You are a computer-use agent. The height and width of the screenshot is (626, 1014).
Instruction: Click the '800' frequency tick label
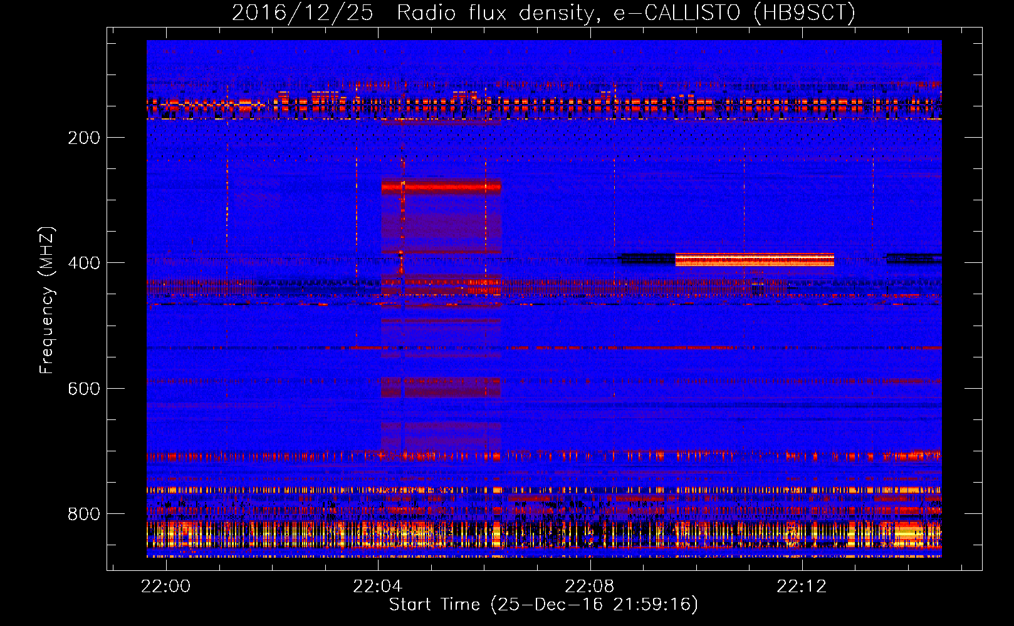[84, 514]
